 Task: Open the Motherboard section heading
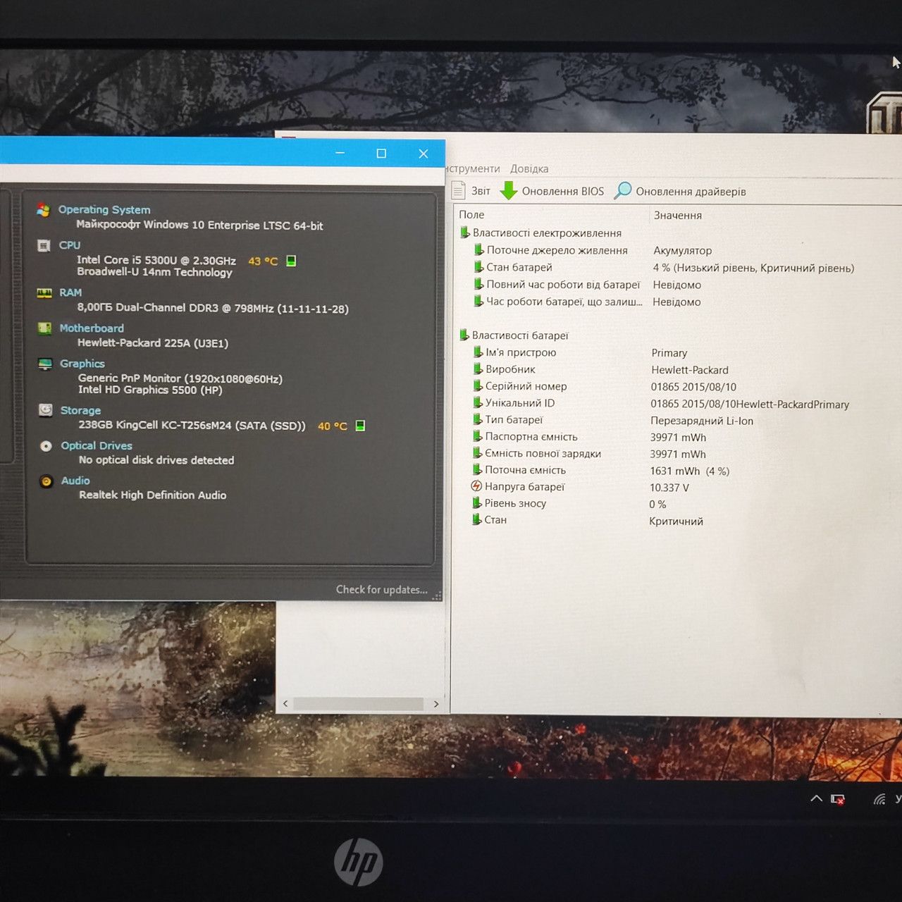tap(92, 328)
